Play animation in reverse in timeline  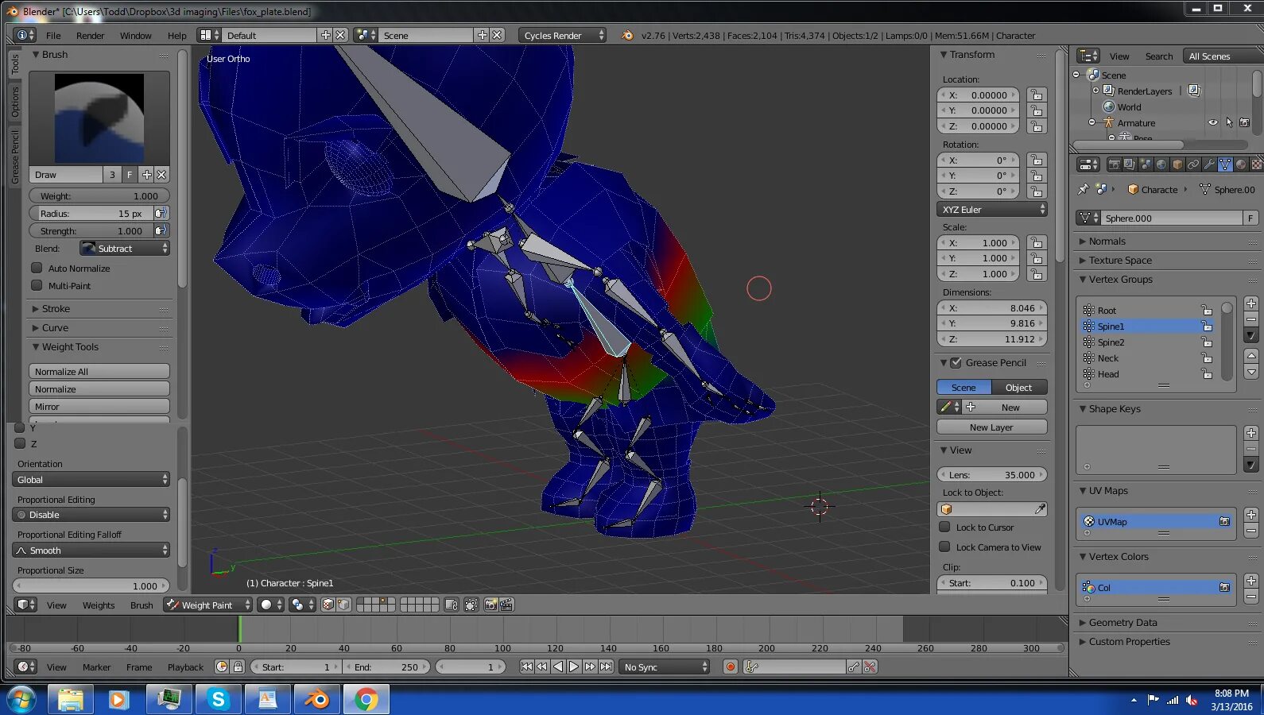558,667
